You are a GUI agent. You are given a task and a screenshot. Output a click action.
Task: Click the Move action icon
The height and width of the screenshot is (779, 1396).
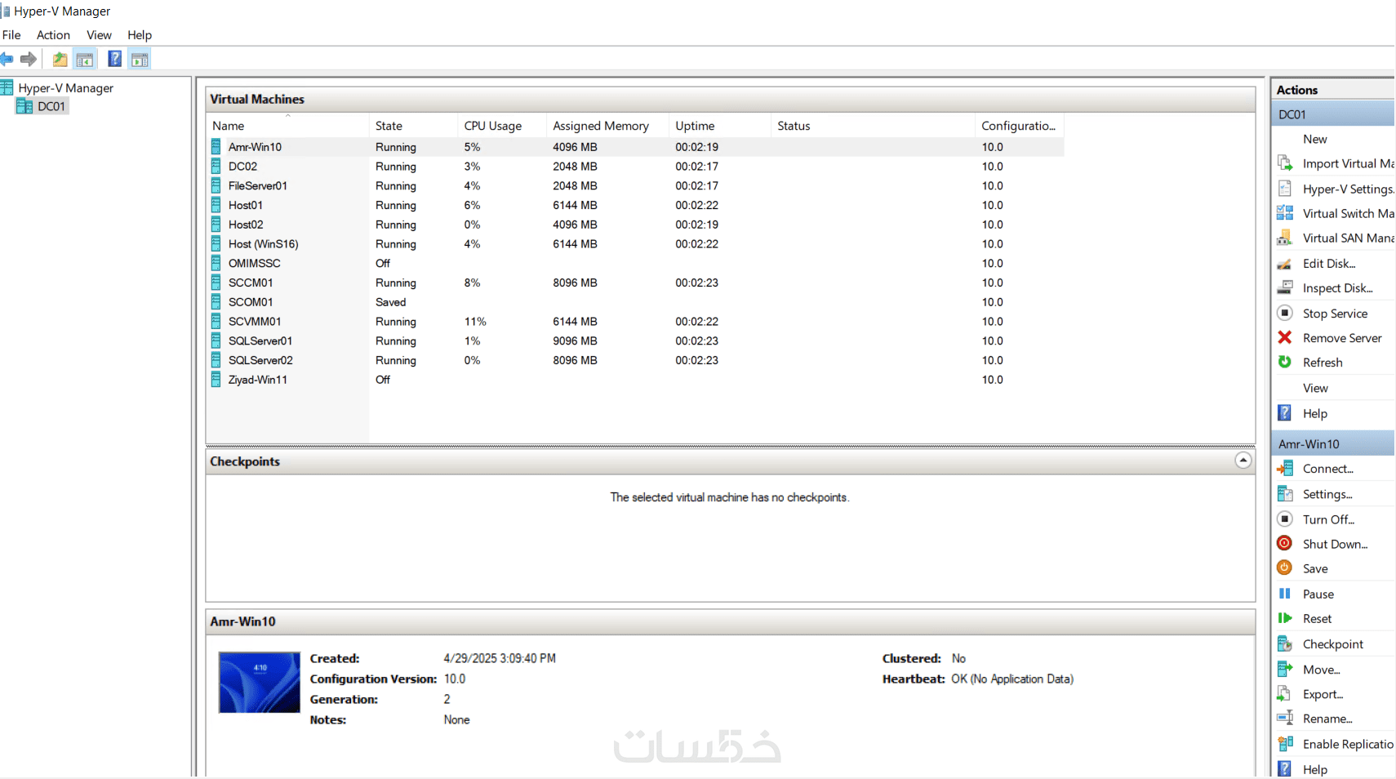tap(1285, 669)
